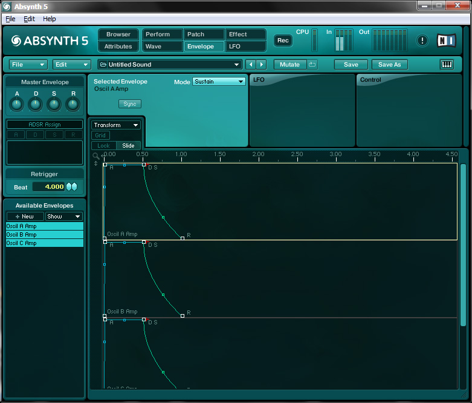Select Oscil B Amp in Available Envelopes

coord(45,235)
